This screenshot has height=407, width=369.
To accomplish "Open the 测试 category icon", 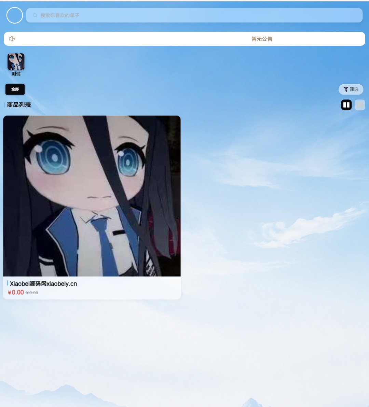I will 16,62.
